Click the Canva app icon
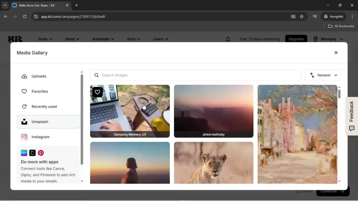358x201 pixels. click(24, 153)
